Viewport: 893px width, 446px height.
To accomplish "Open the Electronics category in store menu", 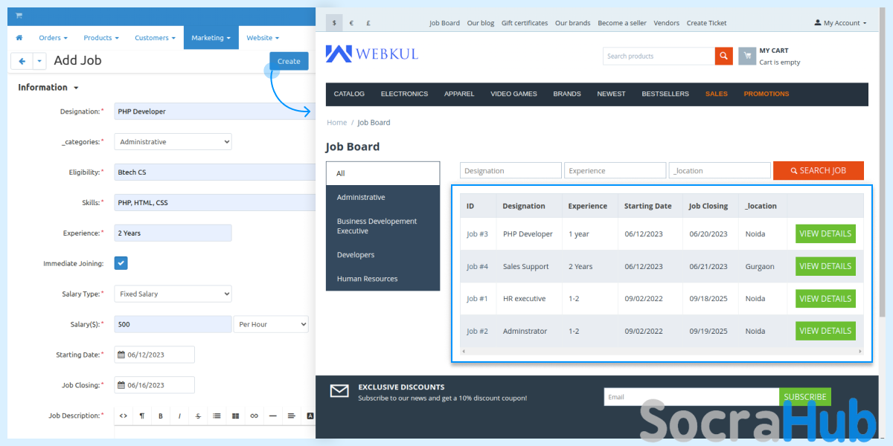I will click(404, 94).
